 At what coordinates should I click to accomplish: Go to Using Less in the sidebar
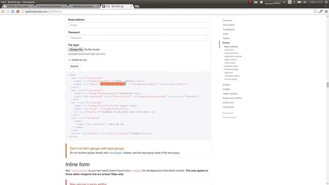pos(228,103)
